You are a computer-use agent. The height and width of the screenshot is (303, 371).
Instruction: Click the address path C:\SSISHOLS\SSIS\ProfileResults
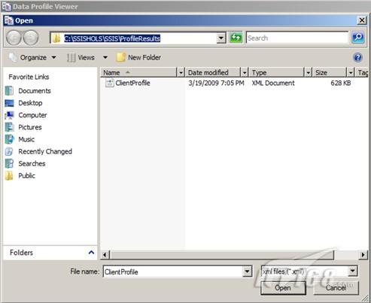(112, 38)
